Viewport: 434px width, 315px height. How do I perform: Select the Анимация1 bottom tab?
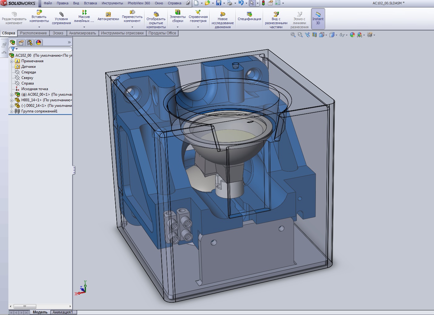(x=63, y=312)
